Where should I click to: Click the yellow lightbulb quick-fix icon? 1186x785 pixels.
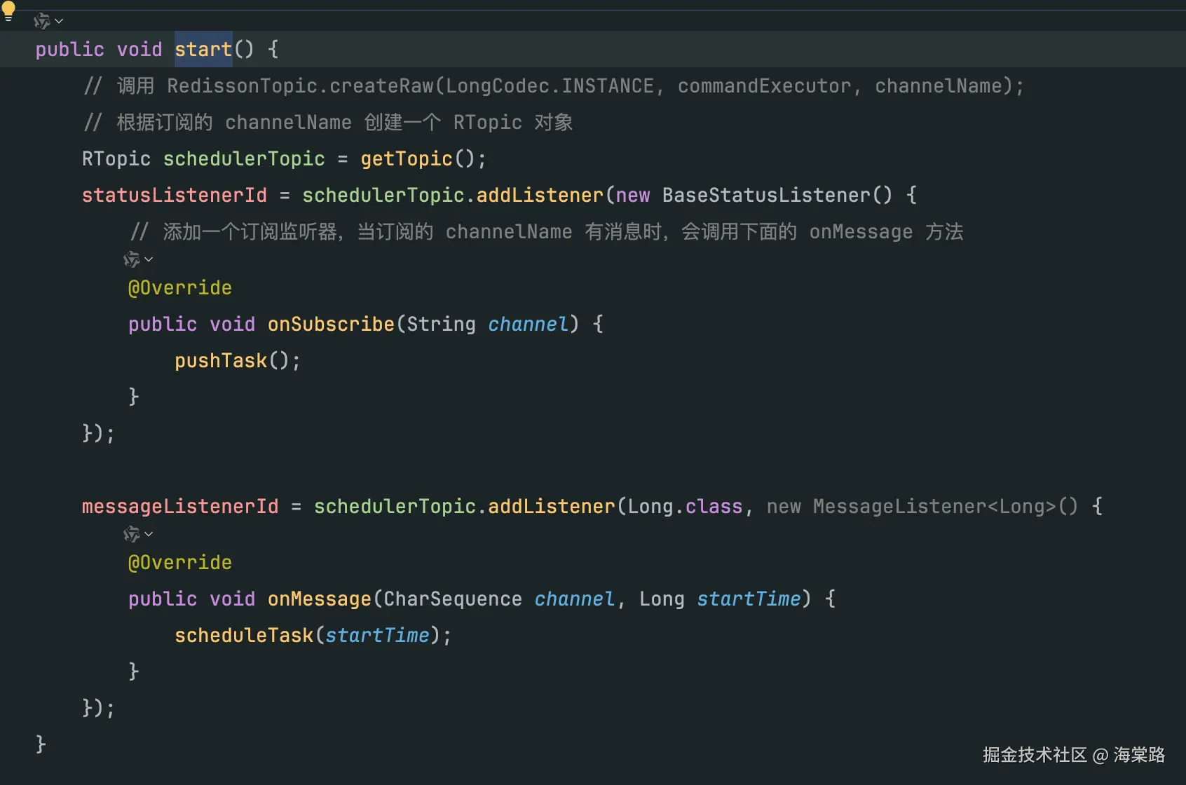8,11
